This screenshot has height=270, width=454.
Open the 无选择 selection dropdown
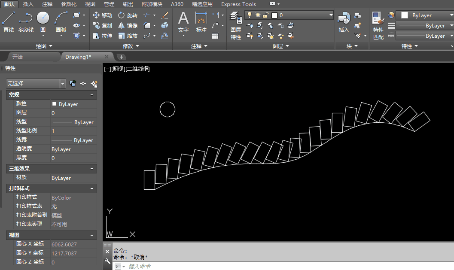(x=63, y=84)
